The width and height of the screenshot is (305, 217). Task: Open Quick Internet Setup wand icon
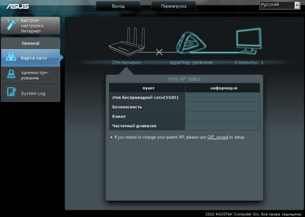click(x=10, y=26)
